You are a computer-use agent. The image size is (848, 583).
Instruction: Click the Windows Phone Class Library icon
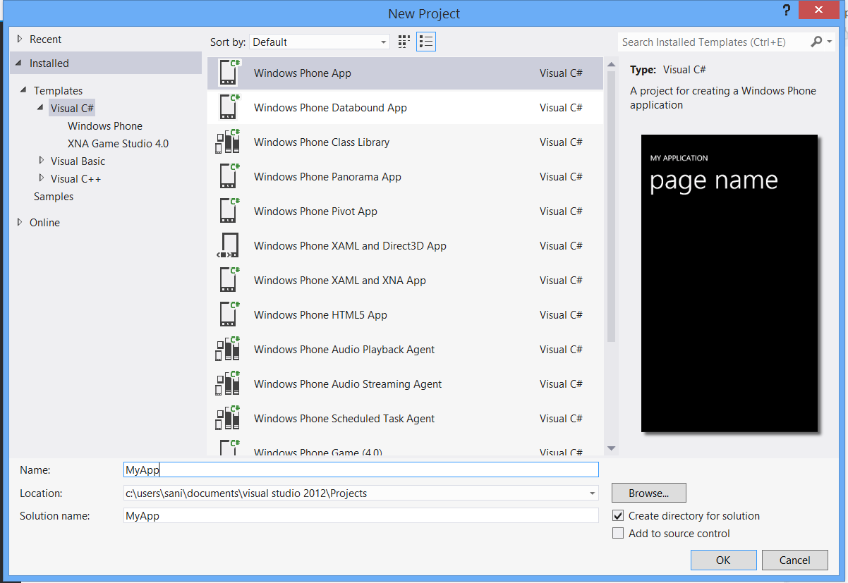tap(228, 142)
